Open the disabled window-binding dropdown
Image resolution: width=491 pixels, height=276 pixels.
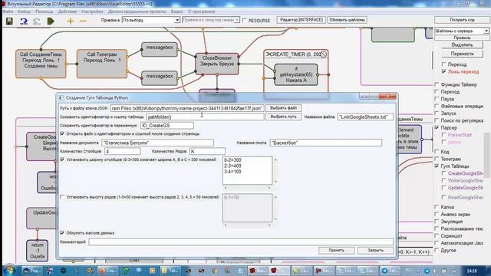point(211,20)
